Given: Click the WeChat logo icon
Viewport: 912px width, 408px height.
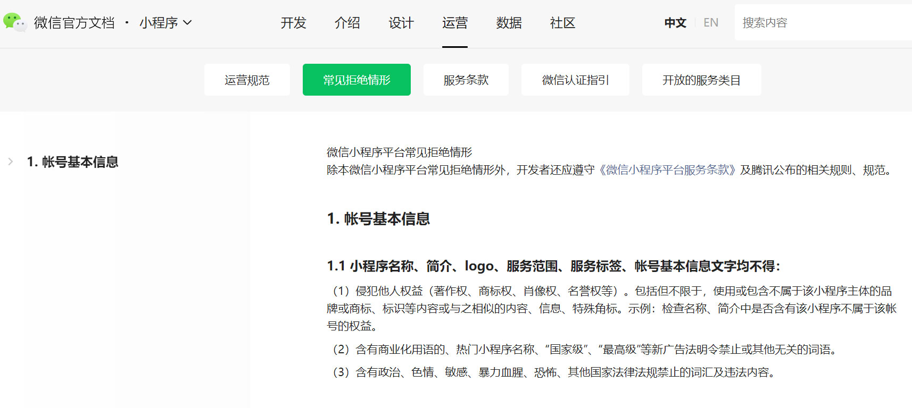Looking at the screenshot, I should coord(14,22).
